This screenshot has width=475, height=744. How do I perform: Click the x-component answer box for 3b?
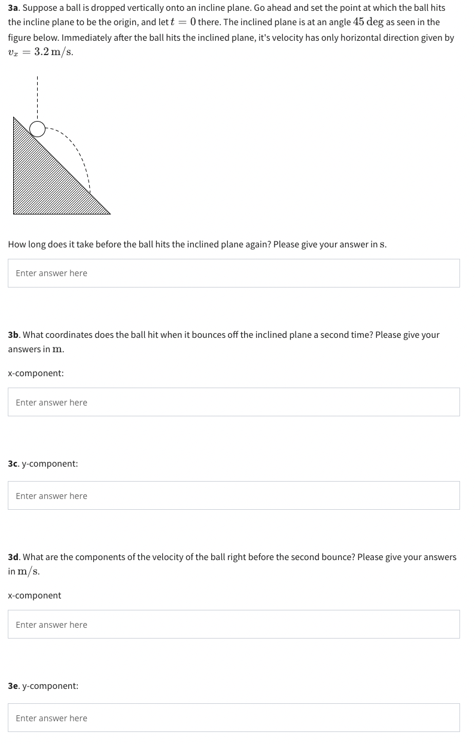233,401
